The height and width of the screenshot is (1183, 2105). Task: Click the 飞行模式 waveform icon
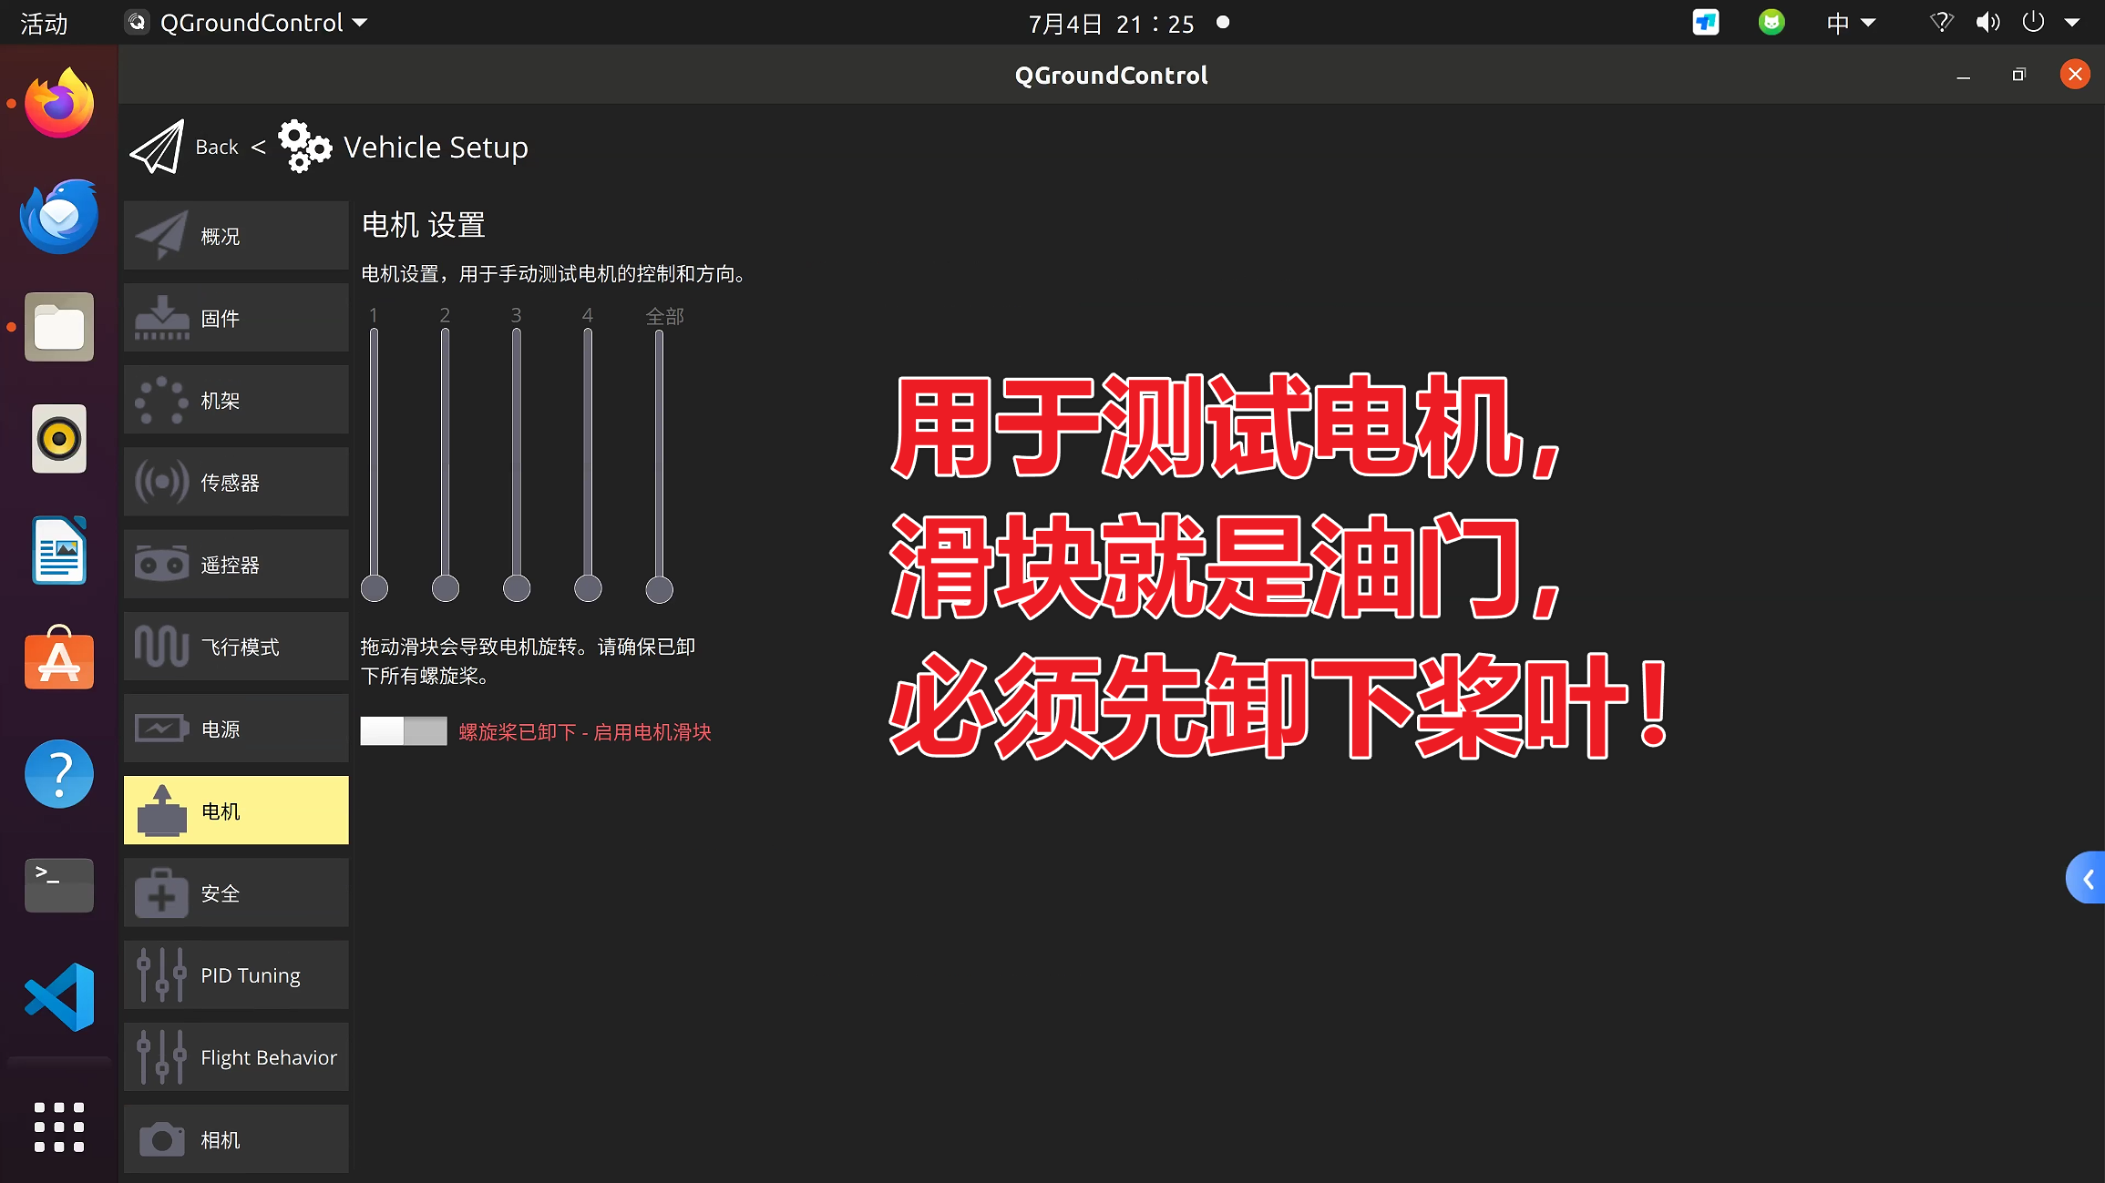click(x=161, y=647)
